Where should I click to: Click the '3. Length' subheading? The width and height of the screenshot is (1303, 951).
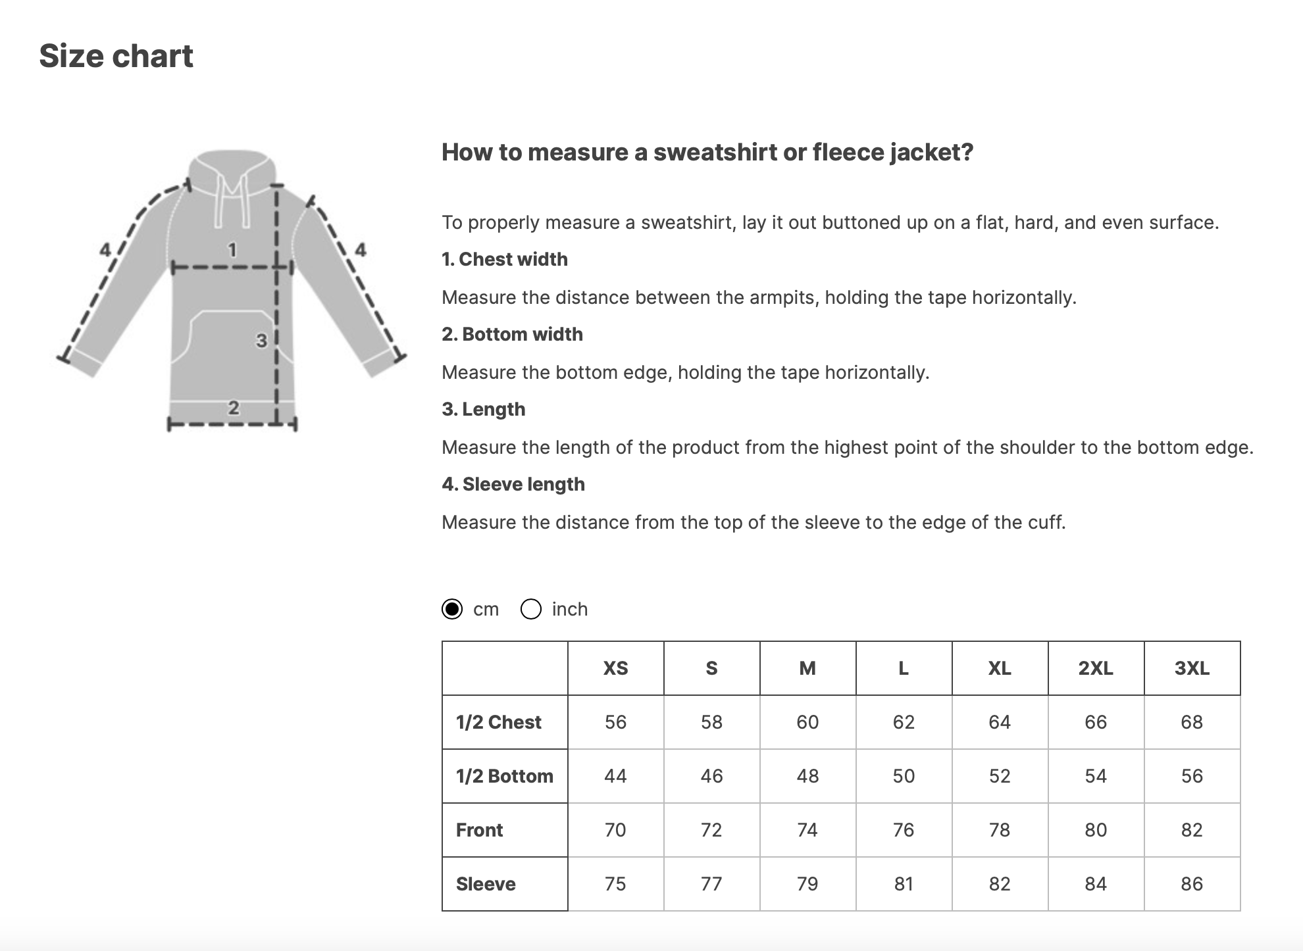click(484, 409)
